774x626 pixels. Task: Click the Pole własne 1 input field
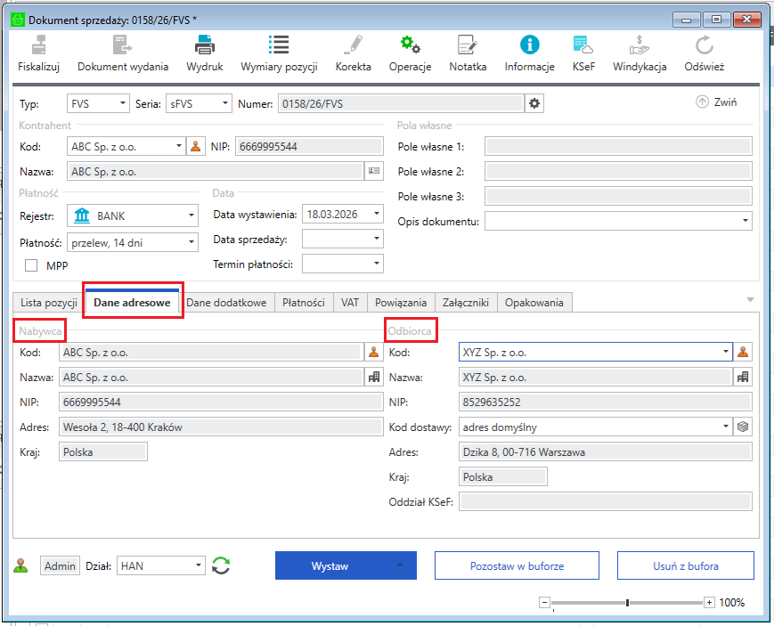coord(618,147)
